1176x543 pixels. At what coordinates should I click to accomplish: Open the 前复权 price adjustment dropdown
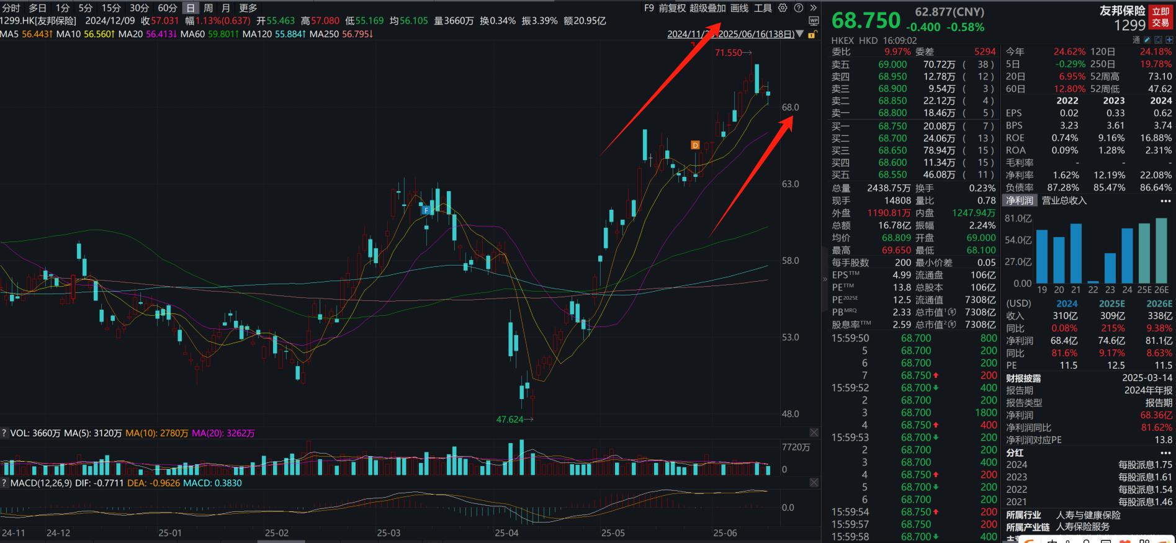point(672,8)
